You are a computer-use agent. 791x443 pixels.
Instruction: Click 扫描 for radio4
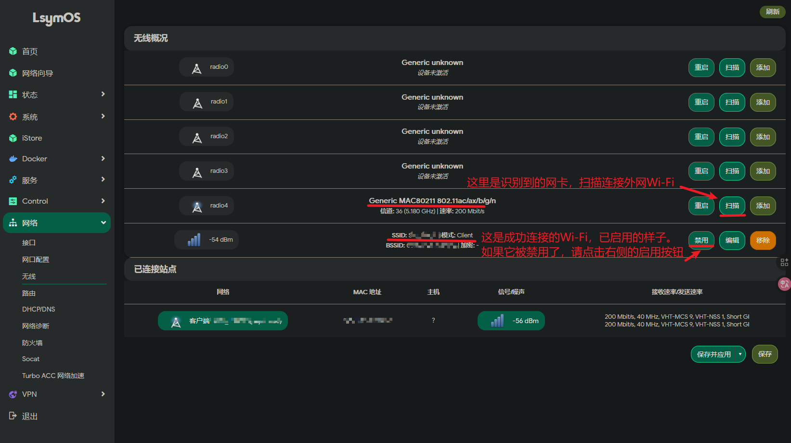[x=732, y=206]
